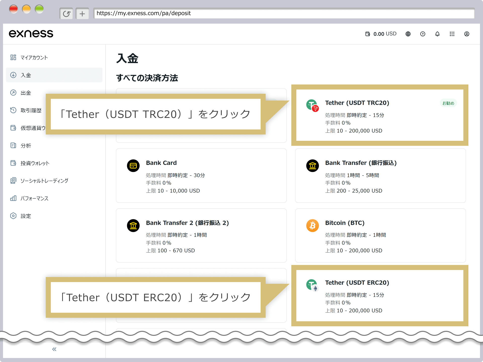Click the Bank Transfer 2 bank icon
This screenshot has width=483, height=362.
click(133, 226)
